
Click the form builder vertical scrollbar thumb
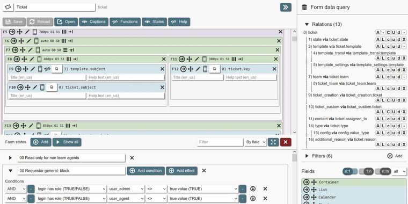tap(294, 39)
